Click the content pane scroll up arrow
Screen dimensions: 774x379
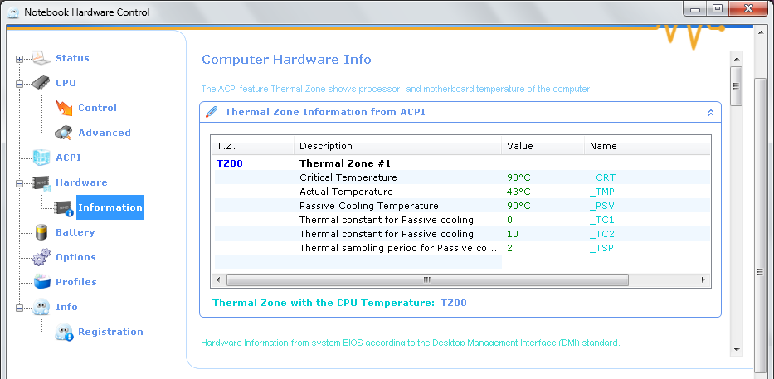pyautogui.click(x=737, y=59)
